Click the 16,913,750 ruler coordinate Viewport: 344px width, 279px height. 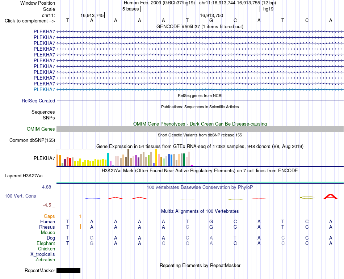point(211,15)
